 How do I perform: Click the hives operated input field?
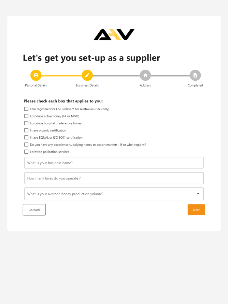coord(114,178)
